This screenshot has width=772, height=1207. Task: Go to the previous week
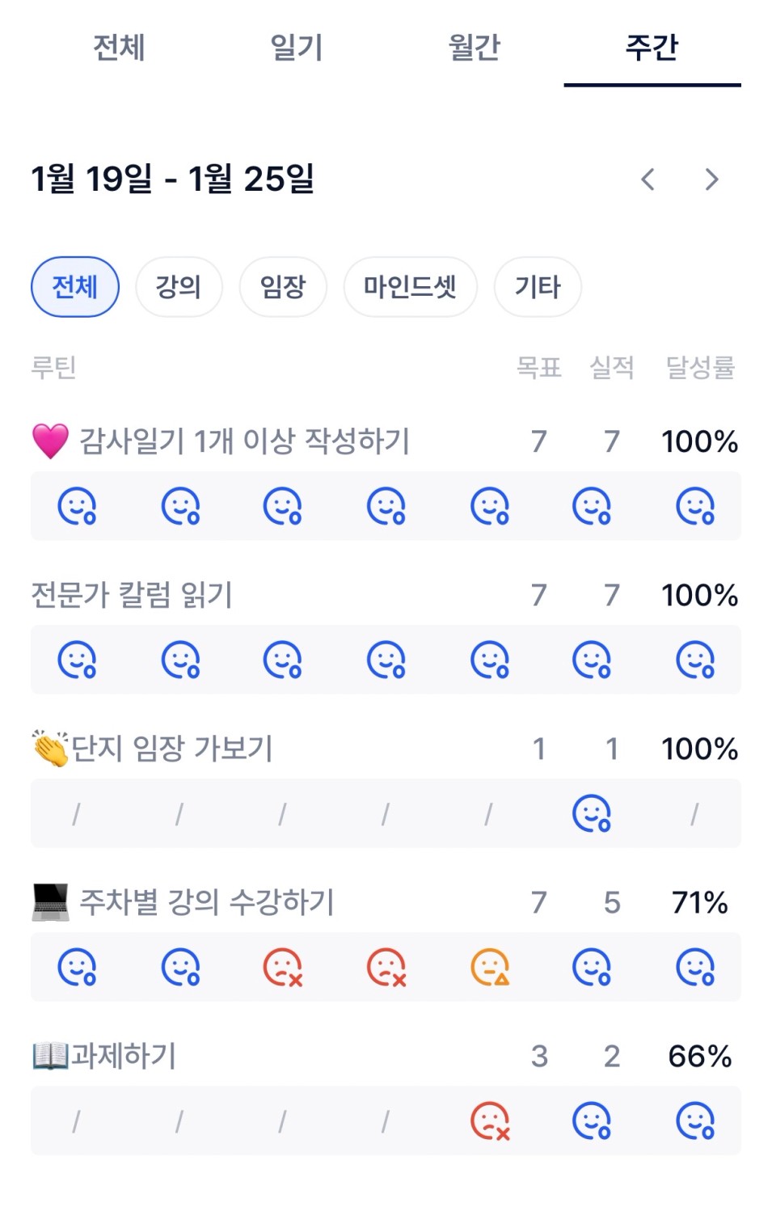click(648, 179)
